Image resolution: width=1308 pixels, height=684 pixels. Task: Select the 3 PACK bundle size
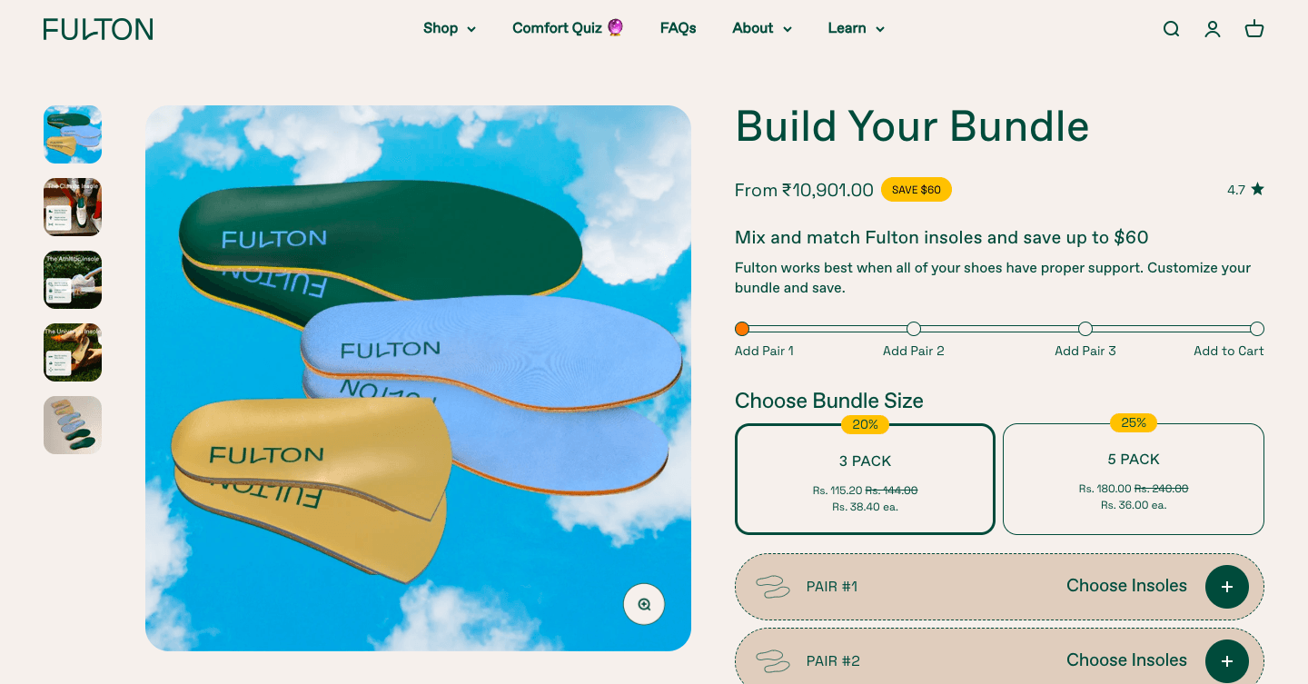(x=865, y=479)
